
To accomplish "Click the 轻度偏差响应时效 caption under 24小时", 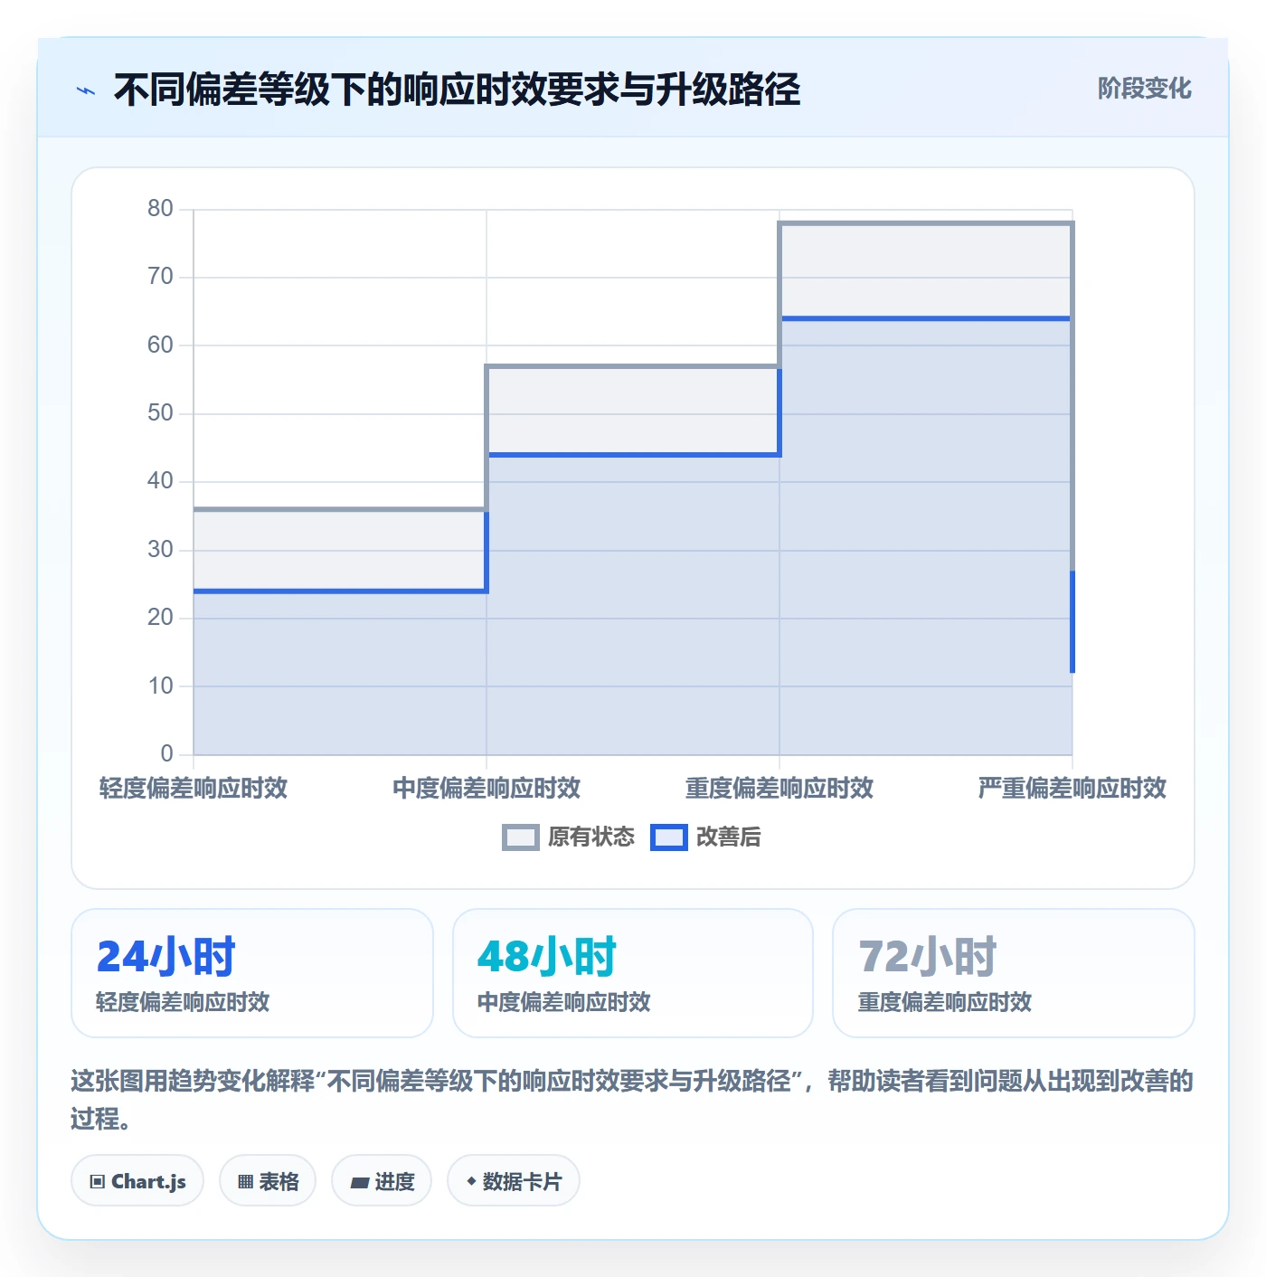I will [183, 1002].
